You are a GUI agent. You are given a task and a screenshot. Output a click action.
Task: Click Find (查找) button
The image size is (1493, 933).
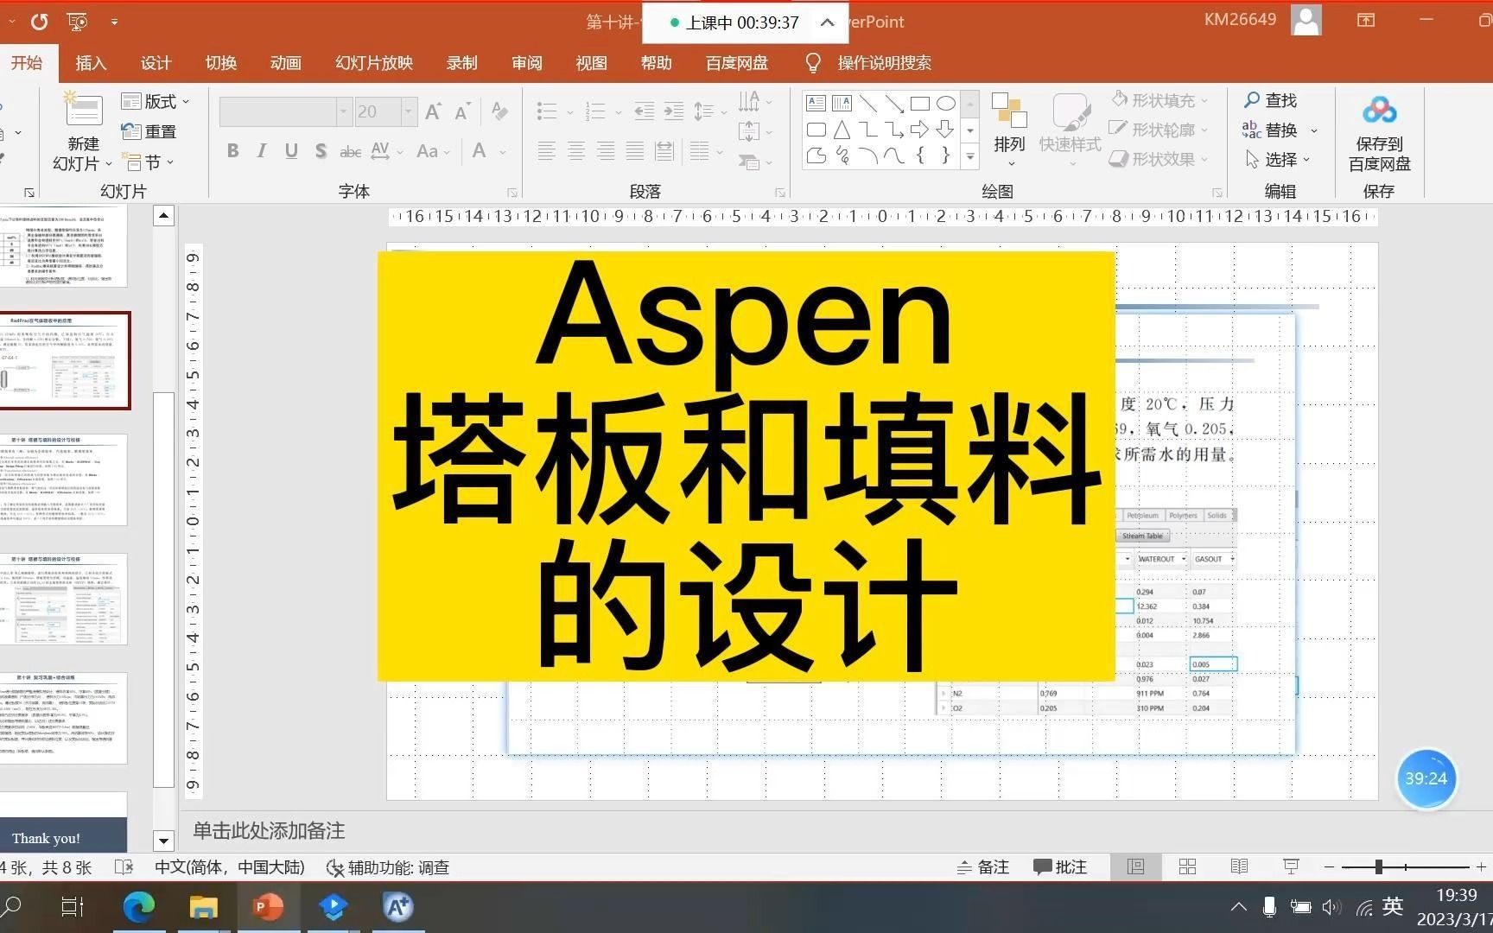1270,100
